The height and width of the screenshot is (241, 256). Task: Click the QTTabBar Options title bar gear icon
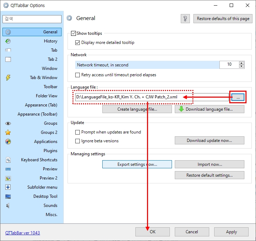coord(6,5)
